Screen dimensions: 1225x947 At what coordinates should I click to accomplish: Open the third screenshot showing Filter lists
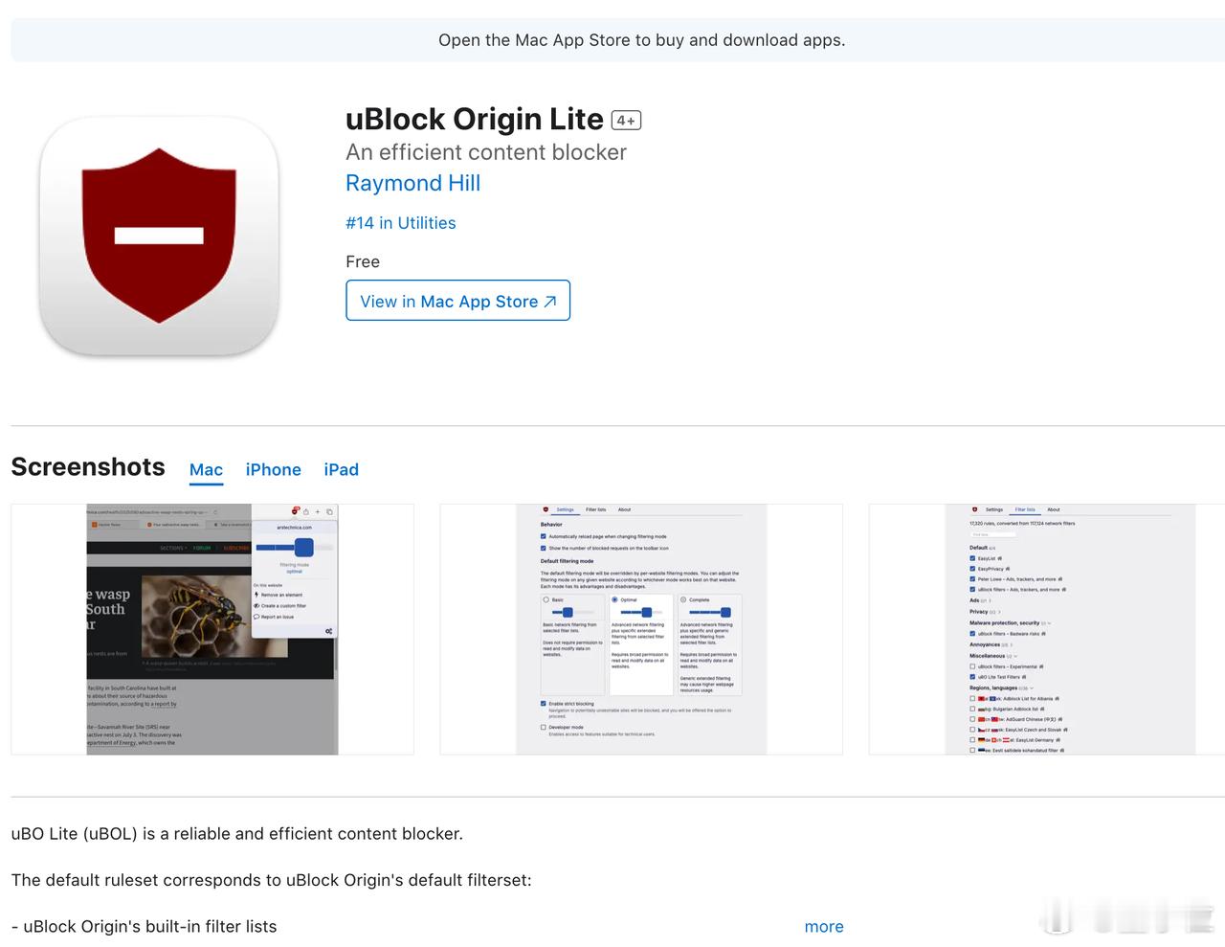[x=1047, y=629]
